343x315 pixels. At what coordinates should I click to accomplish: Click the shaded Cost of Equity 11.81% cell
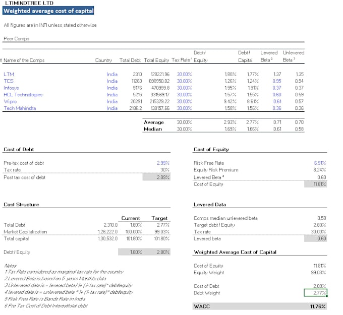pos(315,184)
